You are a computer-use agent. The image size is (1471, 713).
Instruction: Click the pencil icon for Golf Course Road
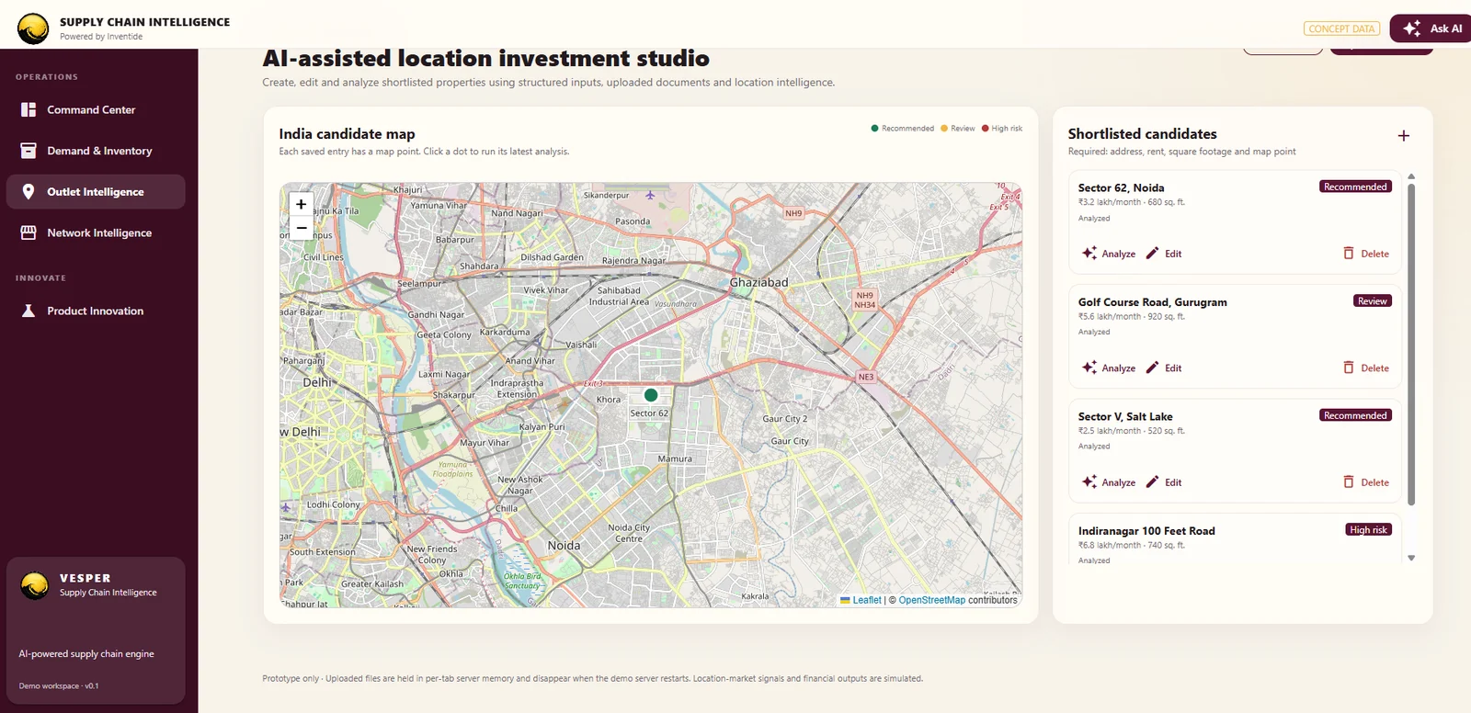pos(1152,368)
